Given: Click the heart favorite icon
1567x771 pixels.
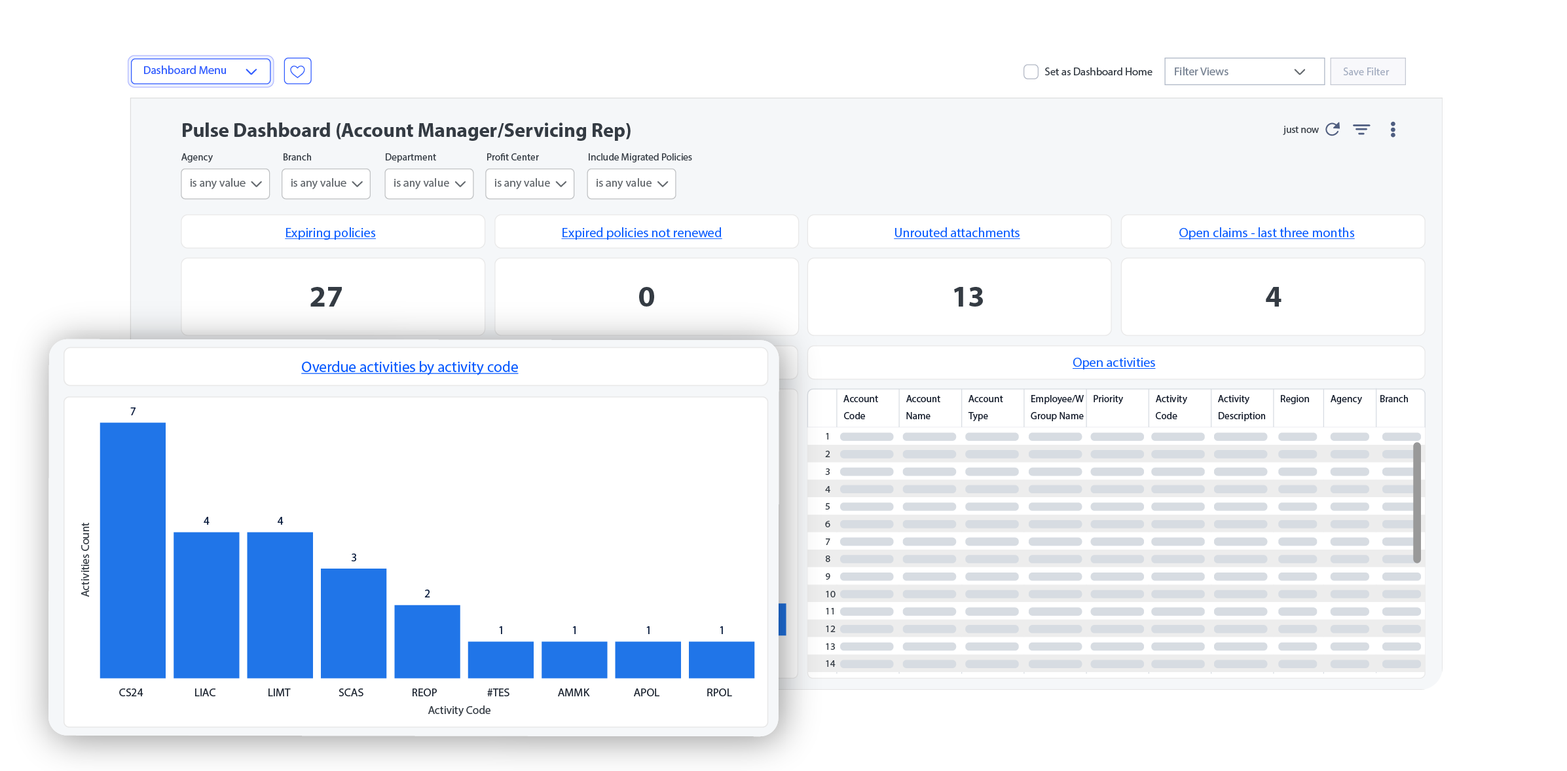Looking at the screenshot, I should [297, 71].
